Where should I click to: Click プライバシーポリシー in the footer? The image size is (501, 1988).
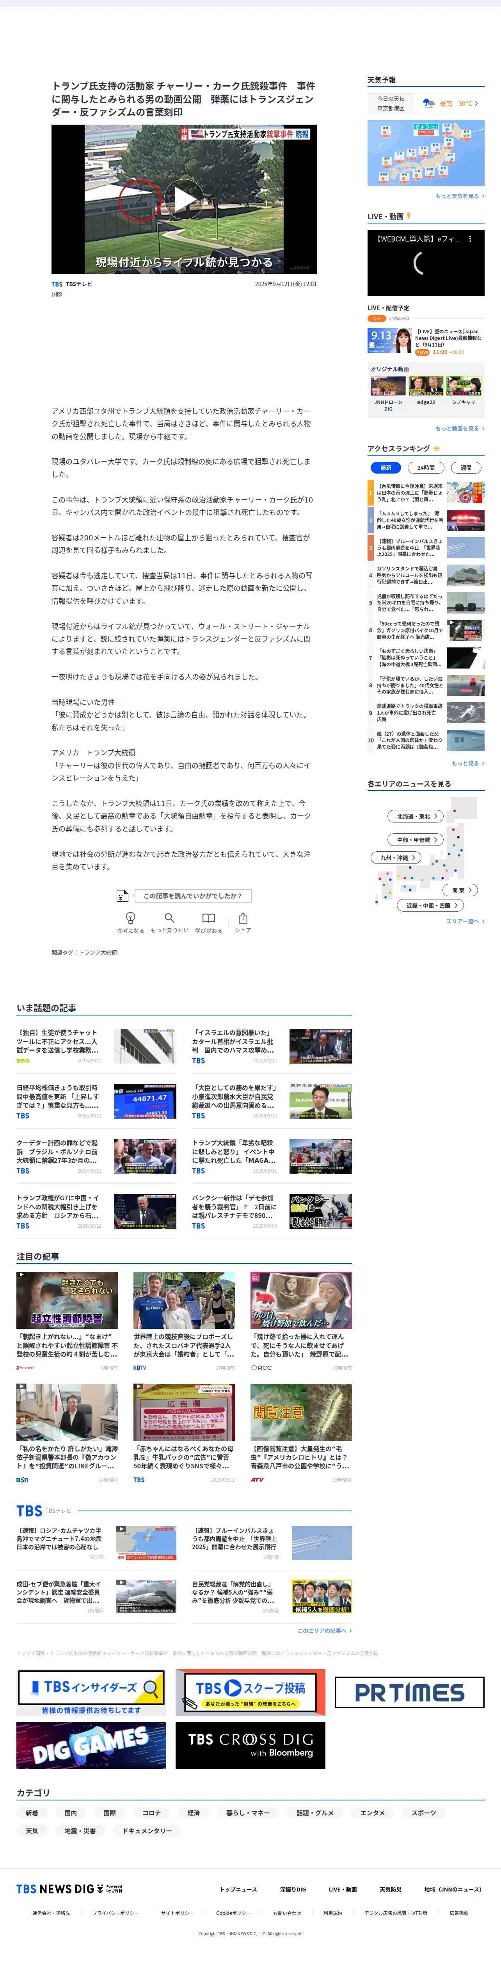pyautogui.click(x=115, y=1913)
